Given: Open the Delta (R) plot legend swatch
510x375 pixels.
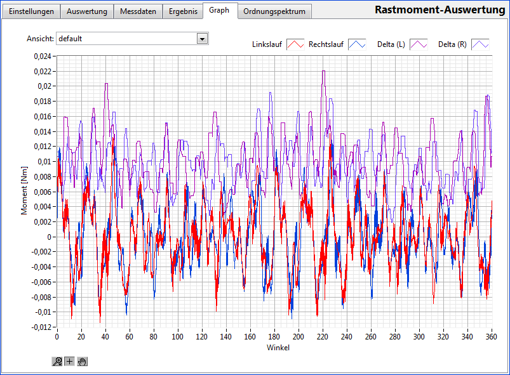Looking at the screenshot, I should pyautogui.click(x=480, y=44).
